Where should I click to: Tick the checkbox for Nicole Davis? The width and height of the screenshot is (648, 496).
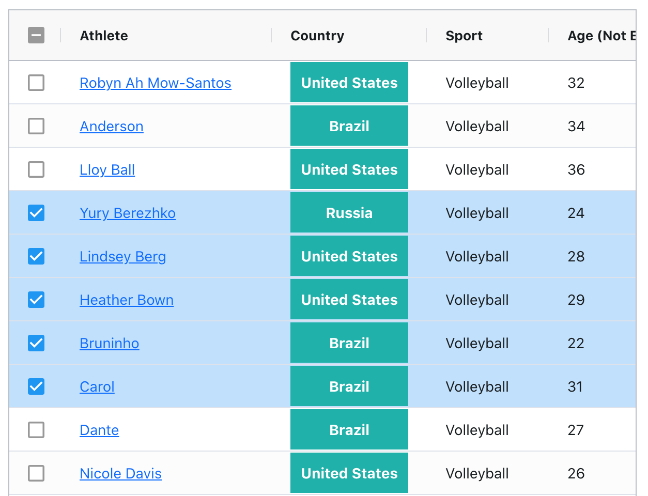(x=36, y=473)
